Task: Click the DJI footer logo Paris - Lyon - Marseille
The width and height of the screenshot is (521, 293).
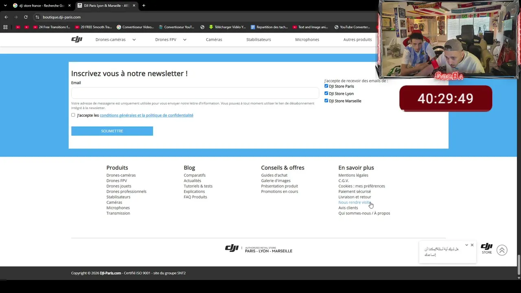Action: pos(258,248)
